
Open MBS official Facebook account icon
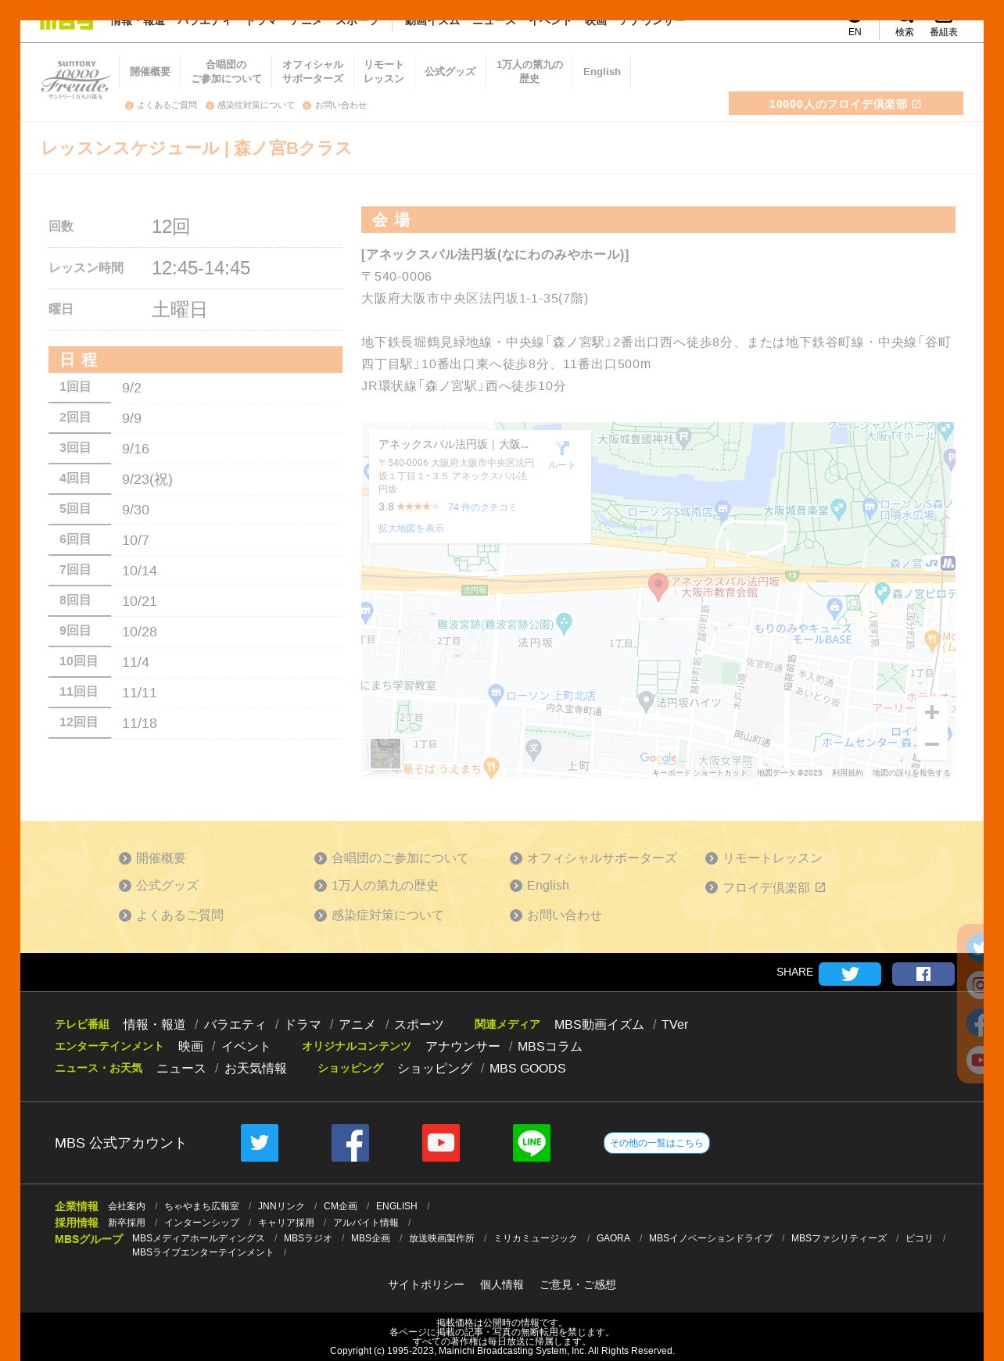(350, 1143)
